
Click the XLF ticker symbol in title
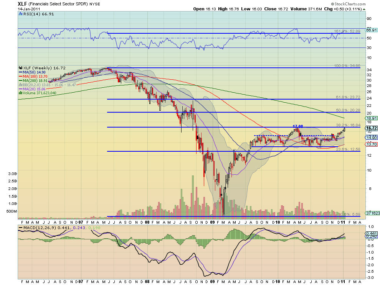click(x=23, y=4)
